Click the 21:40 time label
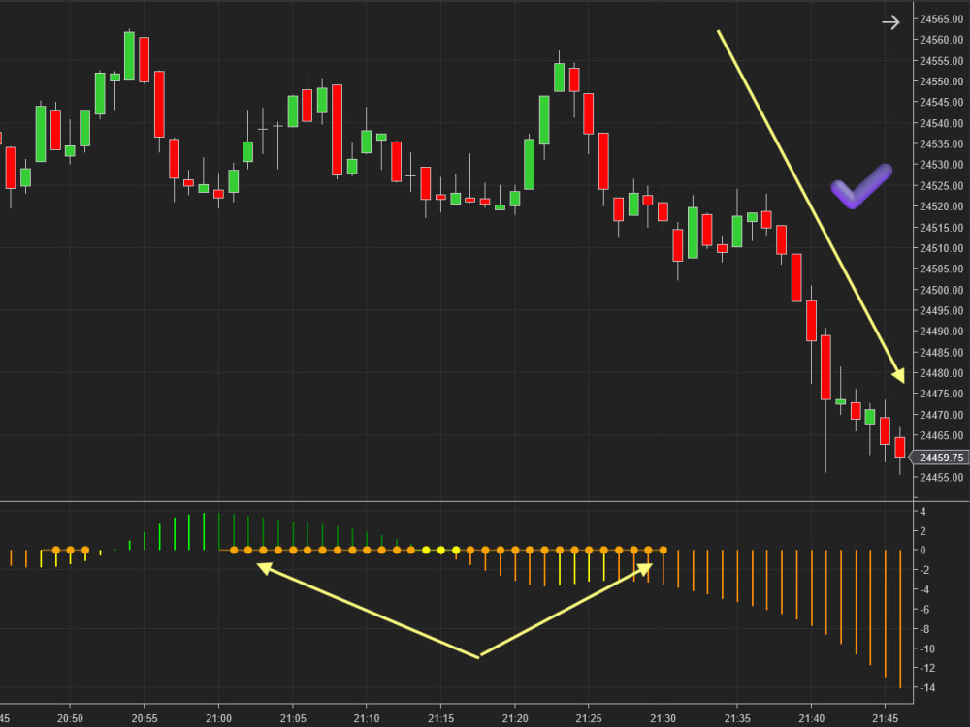This screenshot has height=727, width=970. pyautogui.click(x=811, y=718)
